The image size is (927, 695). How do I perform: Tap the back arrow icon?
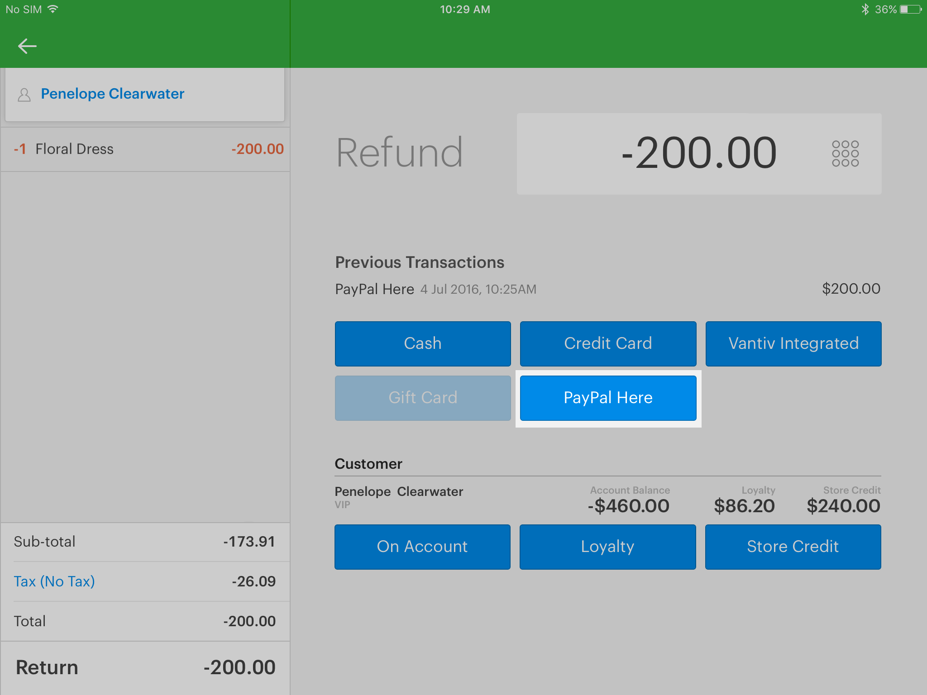[27, 46]
